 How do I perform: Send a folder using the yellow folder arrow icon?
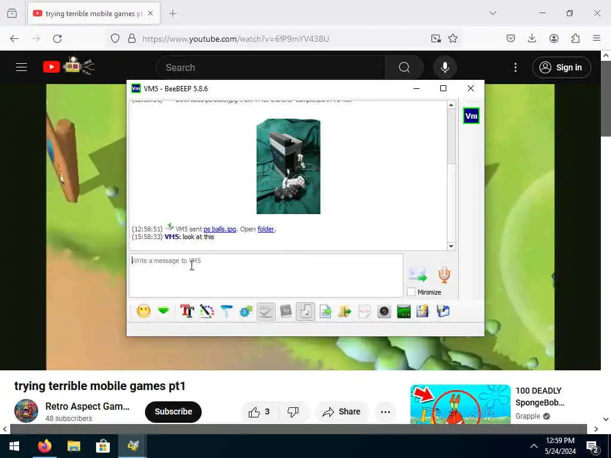click(345, 311)
